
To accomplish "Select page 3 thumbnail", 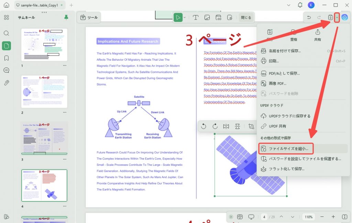I will coord(44,139).
